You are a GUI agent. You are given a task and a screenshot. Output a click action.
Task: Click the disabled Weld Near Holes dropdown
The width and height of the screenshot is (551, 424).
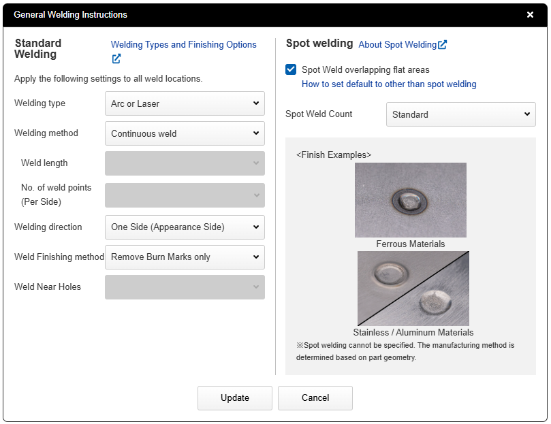tap(185, 287)
